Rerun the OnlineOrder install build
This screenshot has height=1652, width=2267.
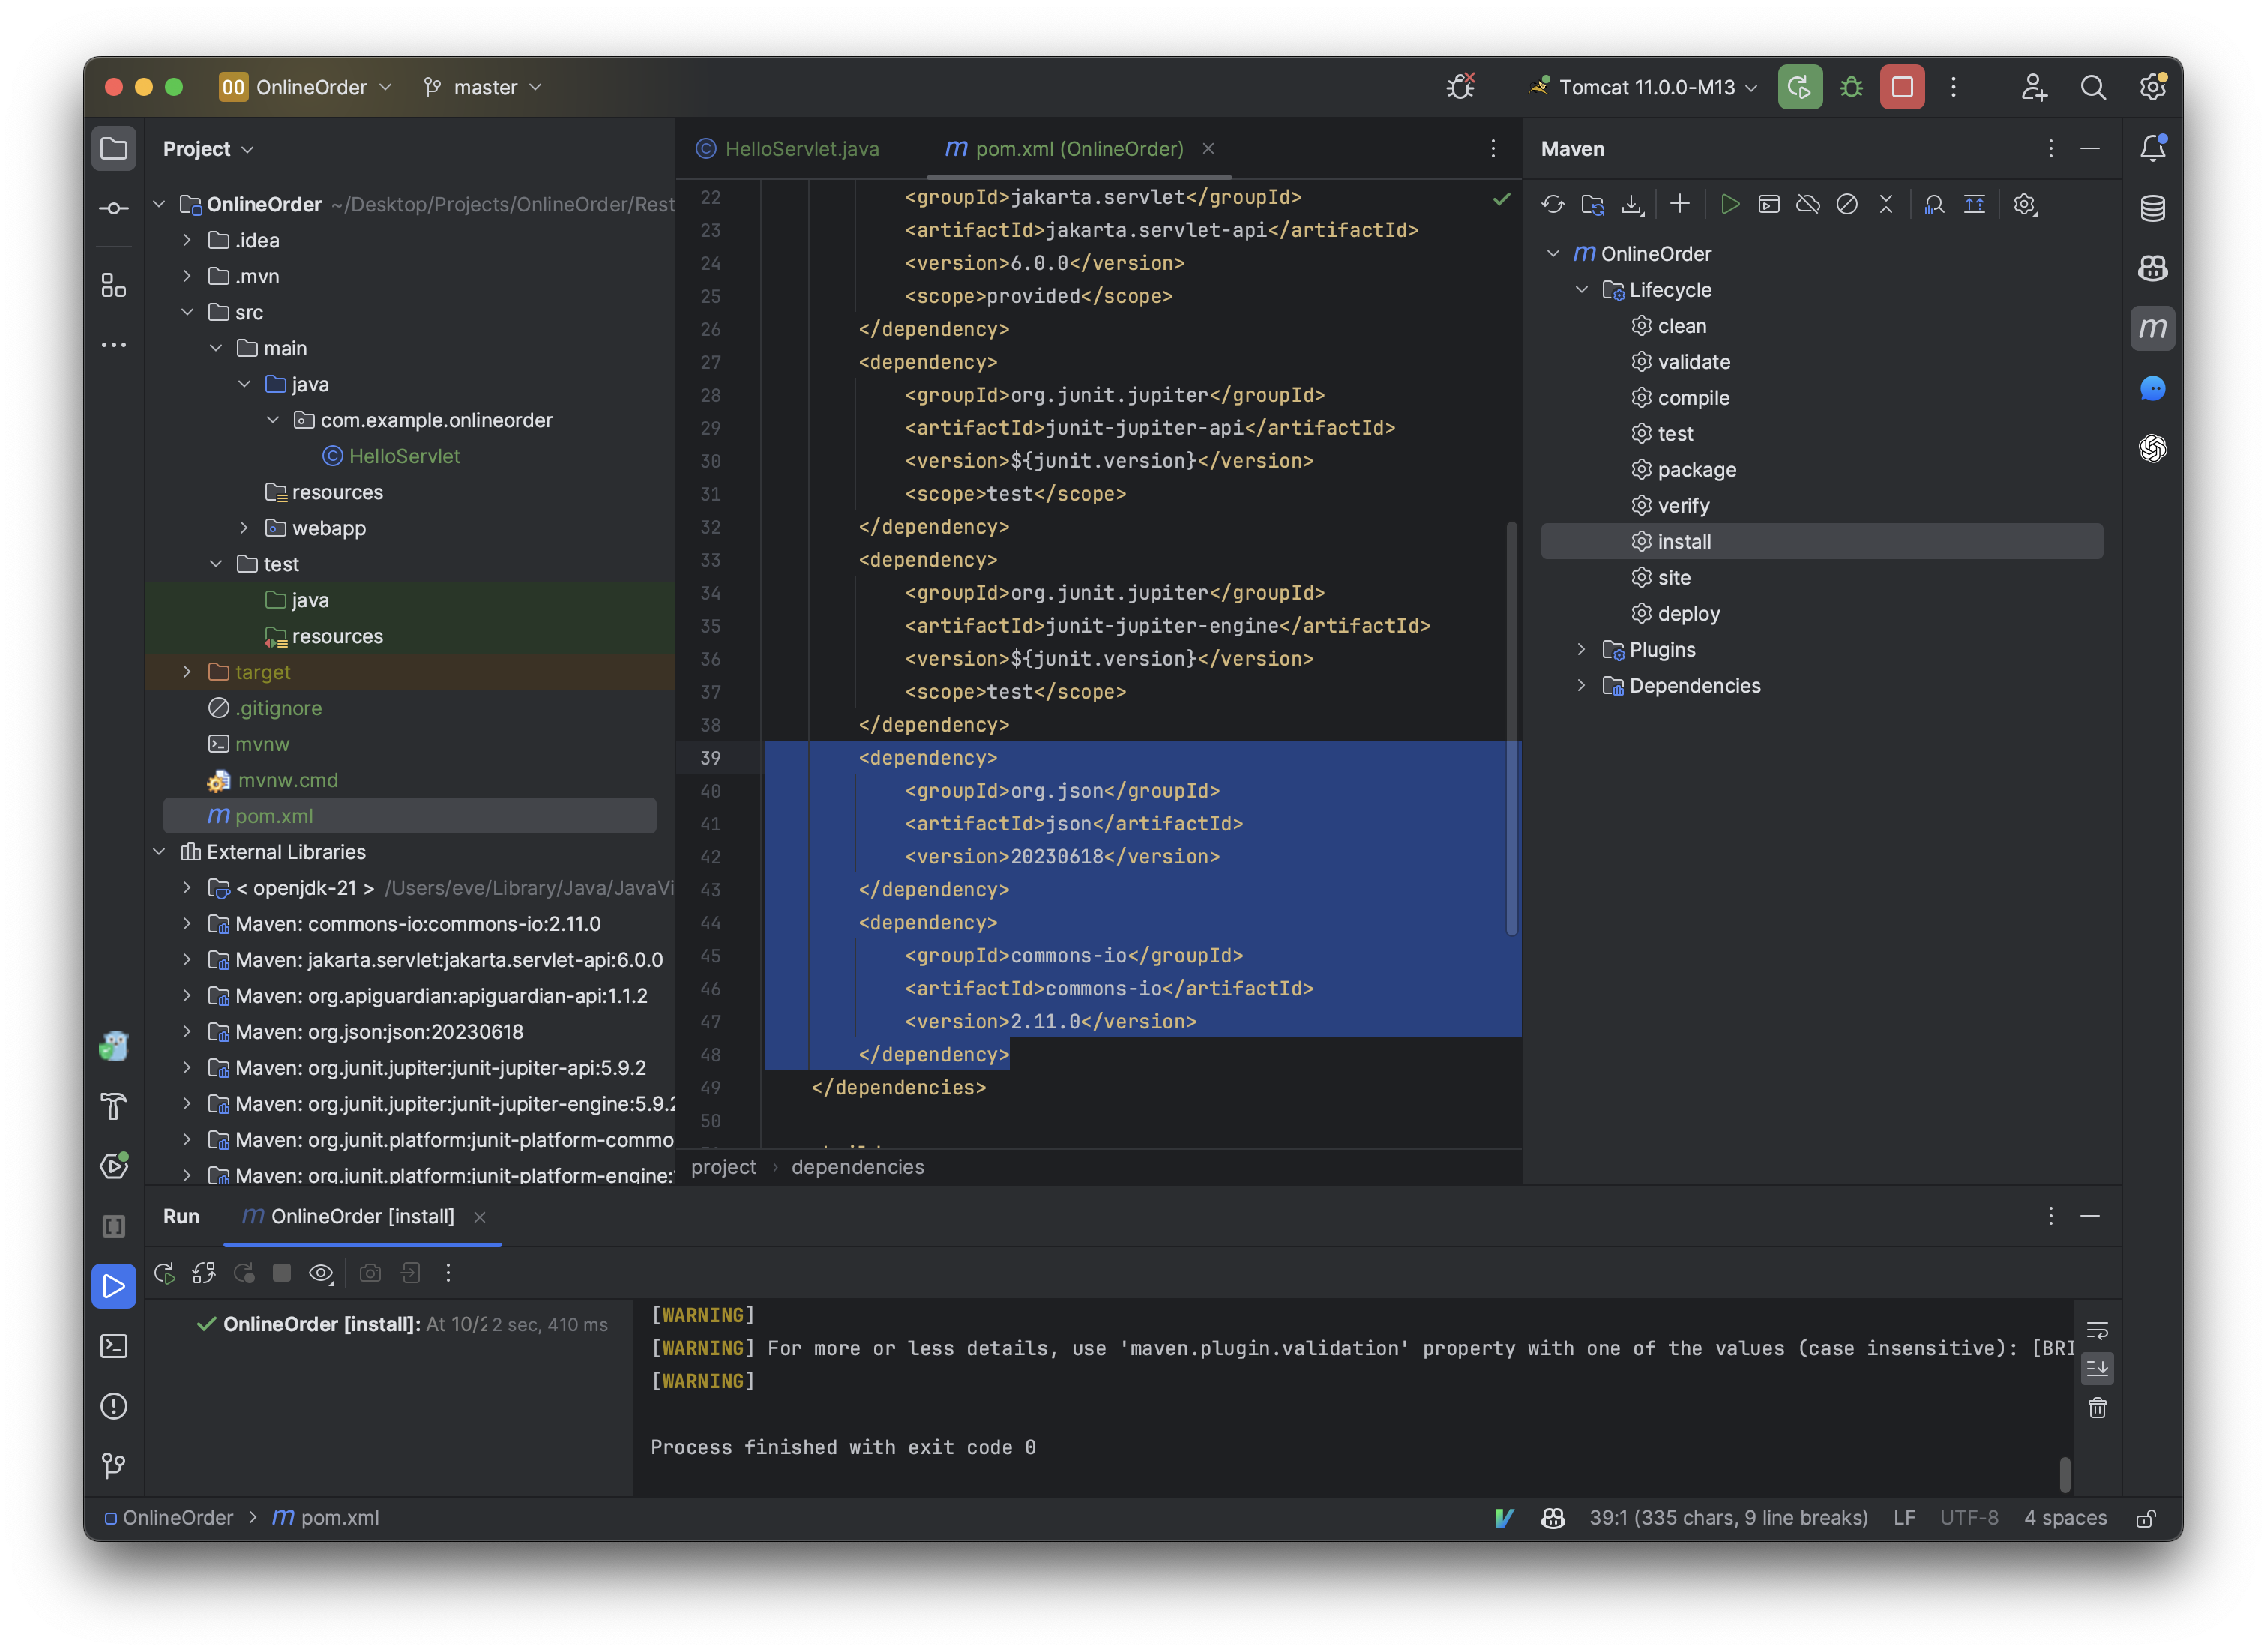click(x=163, y=1273)
